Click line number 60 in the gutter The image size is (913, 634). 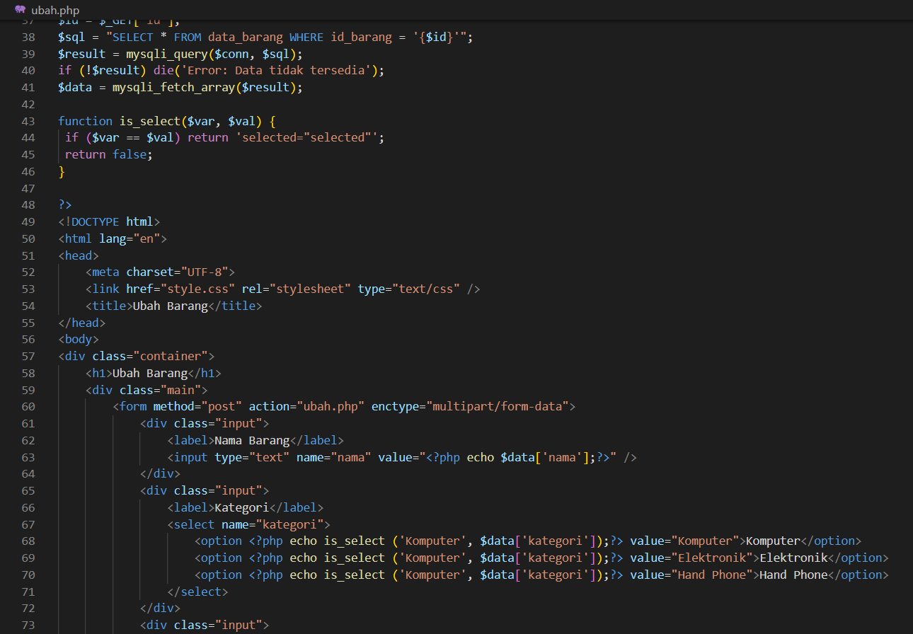click(x=28, y=406)
